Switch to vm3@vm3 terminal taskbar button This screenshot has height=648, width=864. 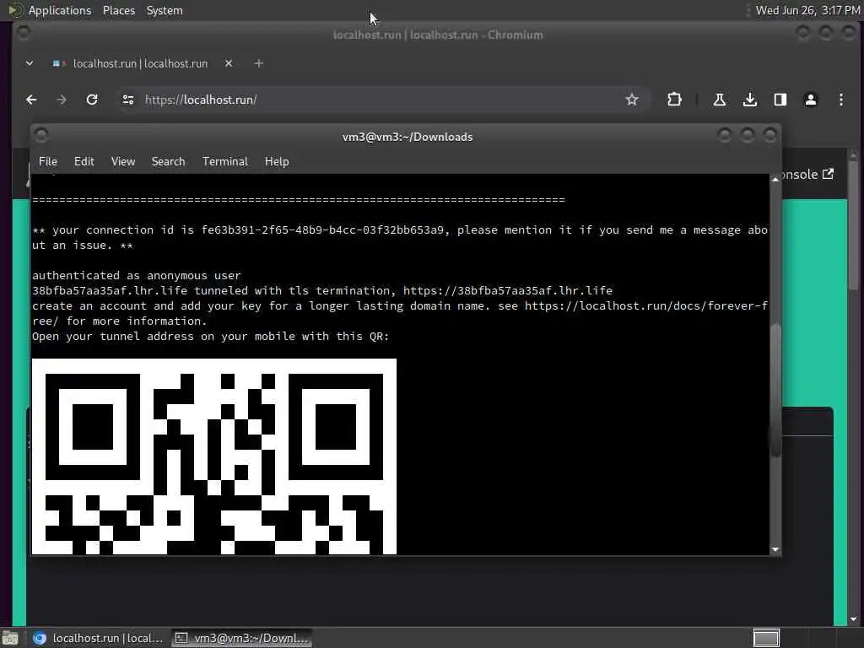coord(242,638)
